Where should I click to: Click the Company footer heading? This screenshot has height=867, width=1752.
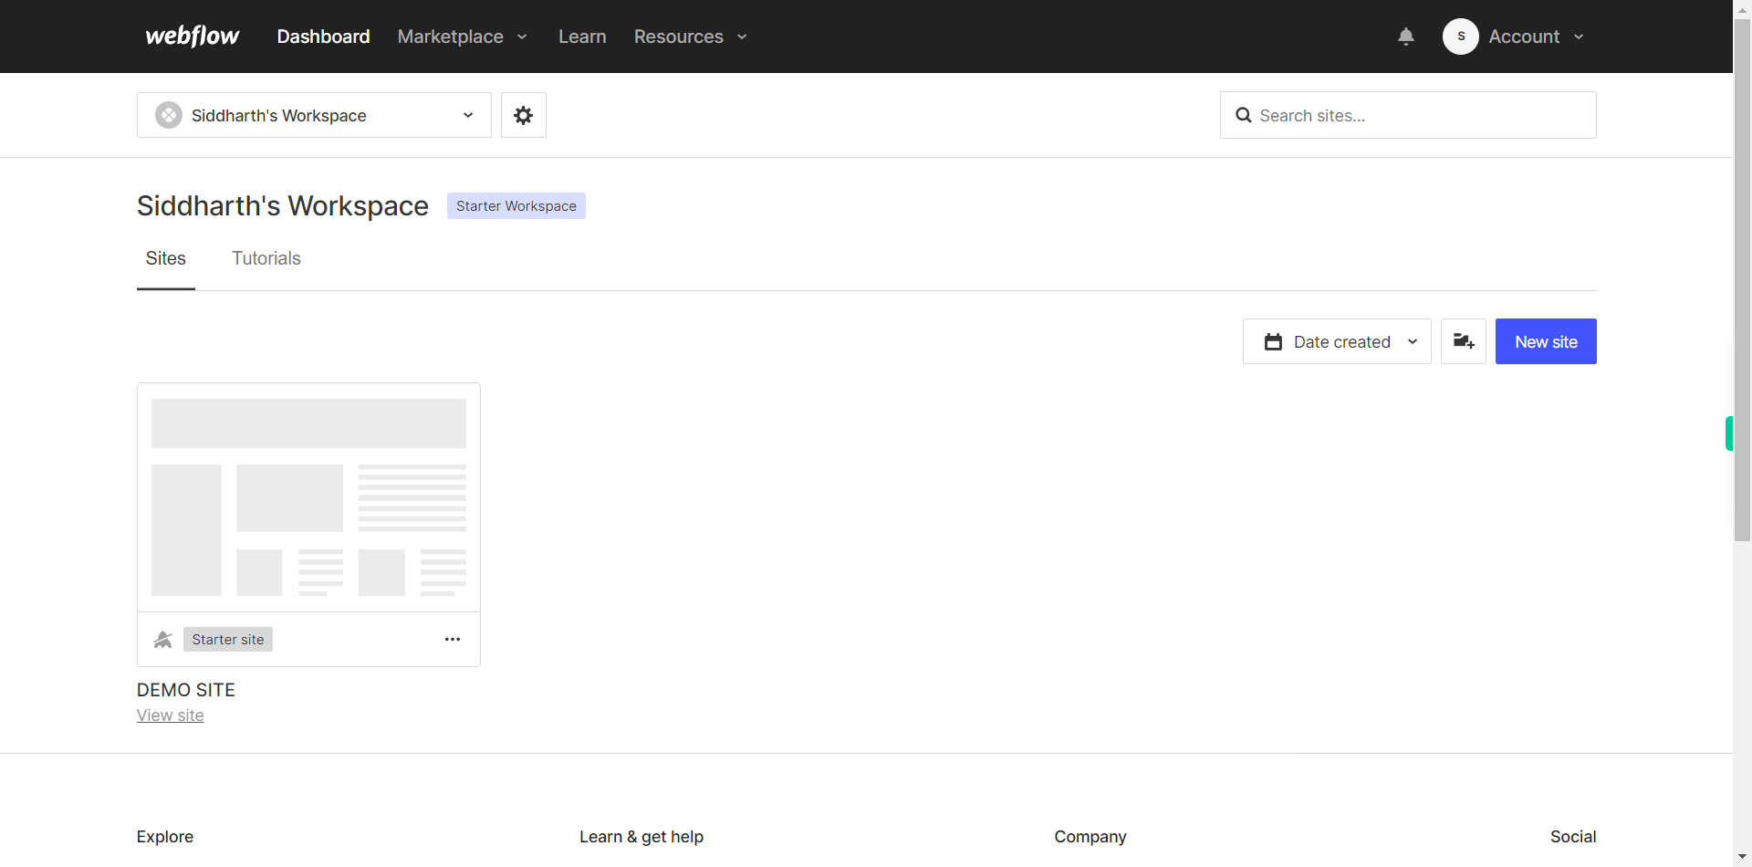1090,837
